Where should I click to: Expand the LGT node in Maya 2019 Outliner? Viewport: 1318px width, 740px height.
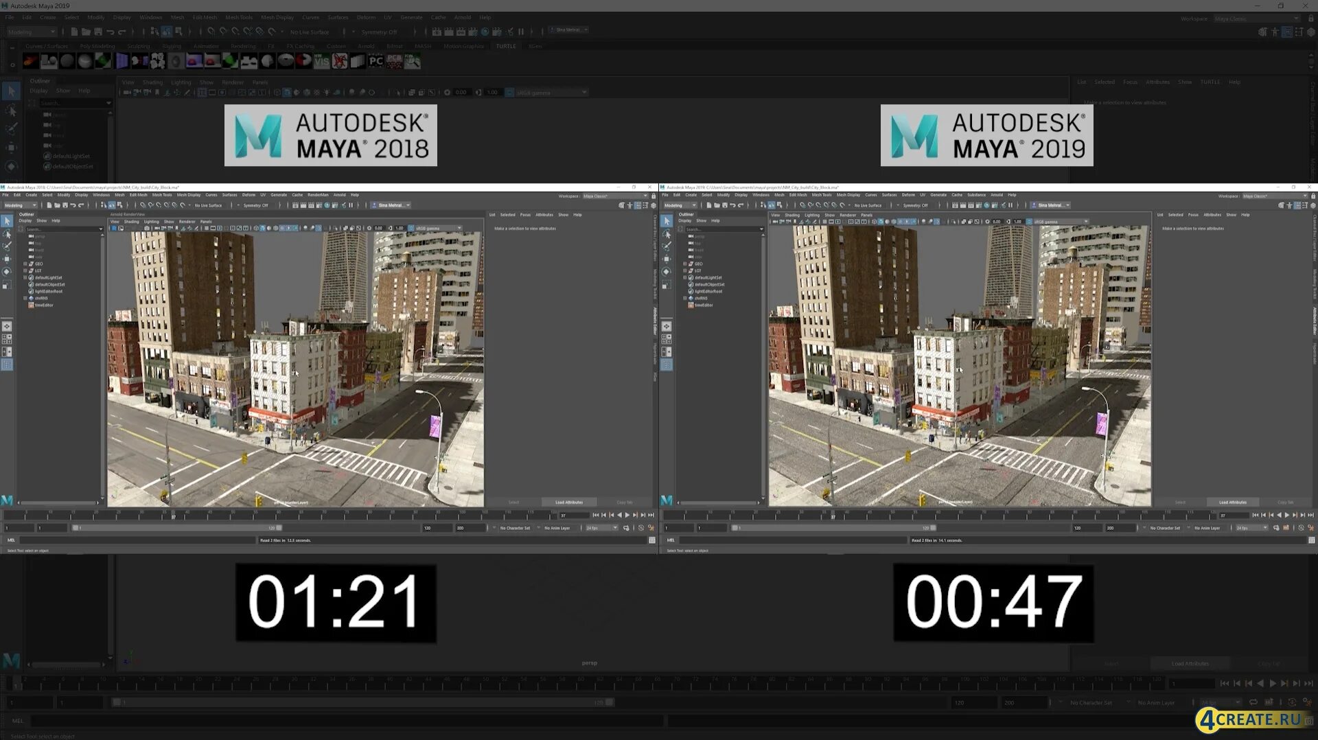(x=685, y=270)
